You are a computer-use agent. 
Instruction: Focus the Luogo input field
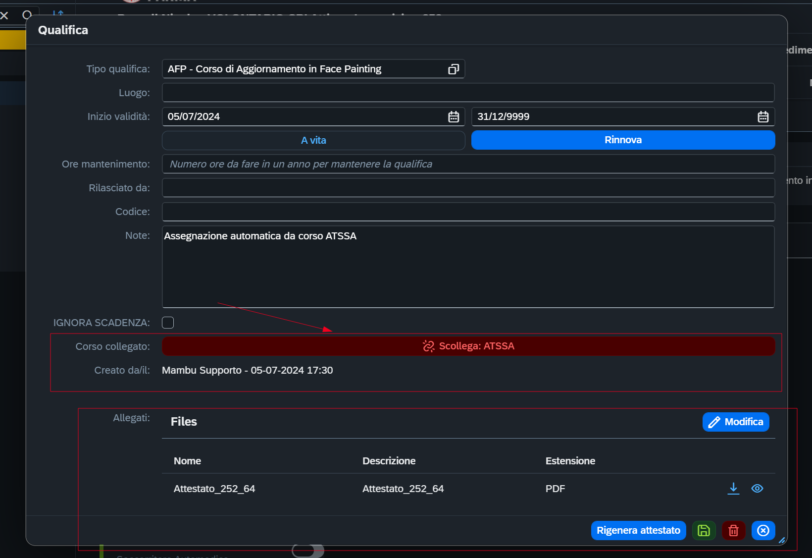tap(468, 93)
